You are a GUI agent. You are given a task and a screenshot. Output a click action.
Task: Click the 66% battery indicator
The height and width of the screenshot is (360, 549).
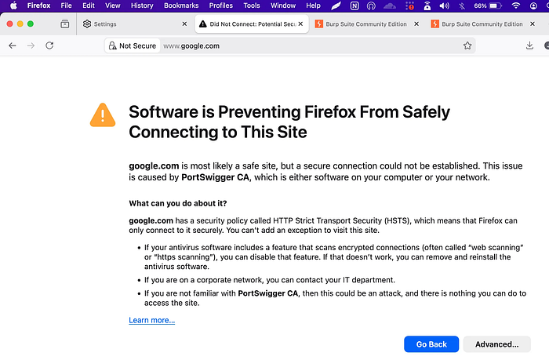488,5
